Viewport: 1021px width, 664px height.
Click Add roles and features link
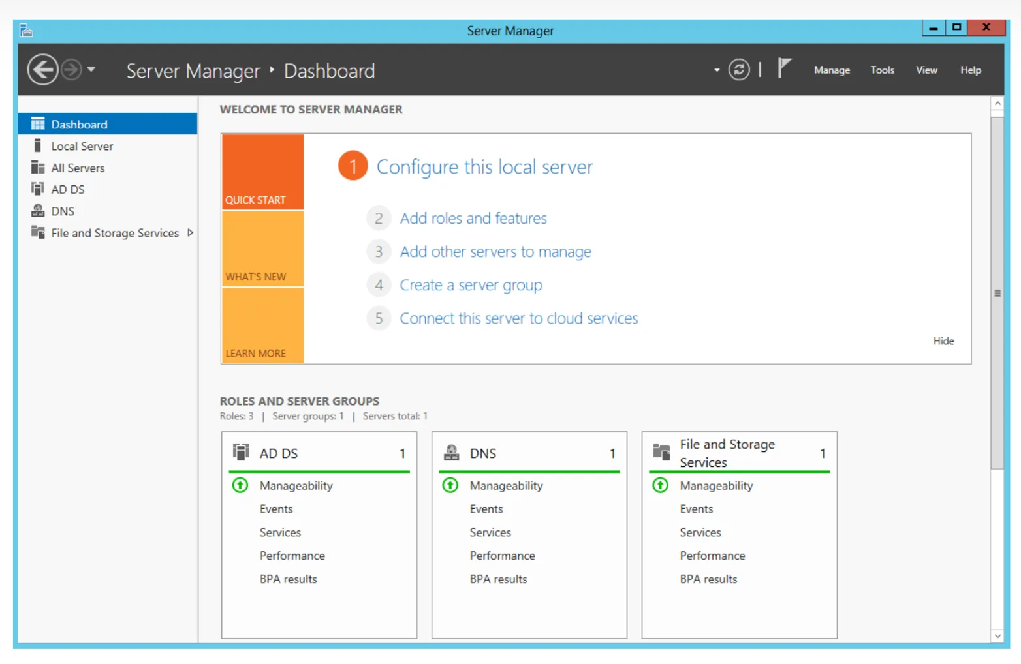coord(473,219)
